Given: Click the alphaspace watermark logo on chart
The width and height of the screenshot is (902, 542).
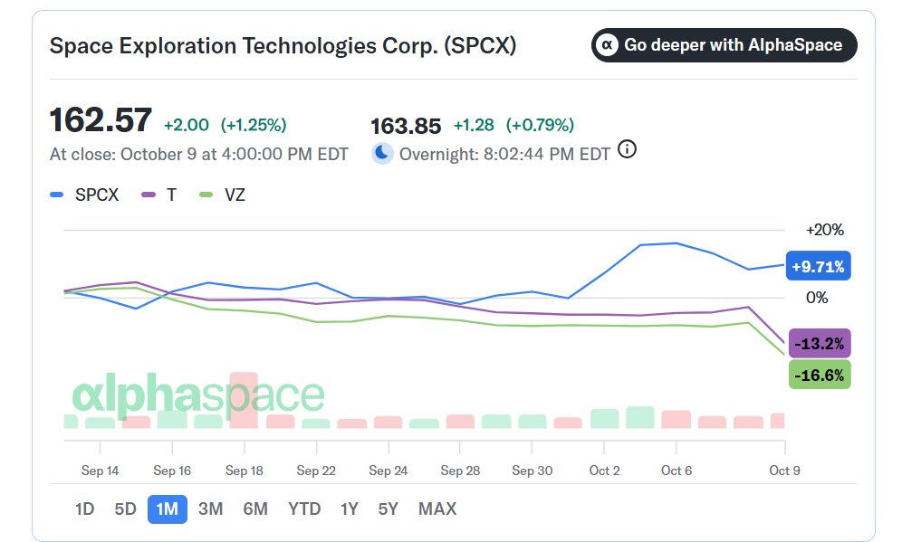Looking at the screenshot, I should [198, 395].
